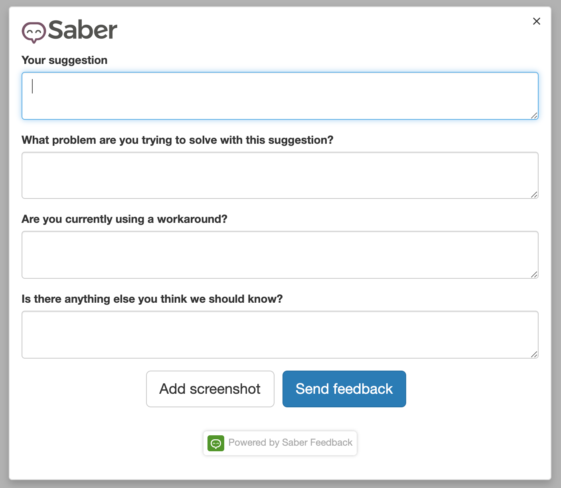Click the question about solving a problem

click(178, 140)
